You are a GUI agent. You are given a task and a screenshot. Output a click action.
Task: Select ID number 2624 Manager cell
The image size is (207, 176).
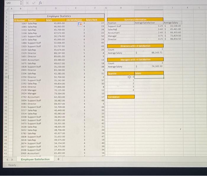coord(20,94)
